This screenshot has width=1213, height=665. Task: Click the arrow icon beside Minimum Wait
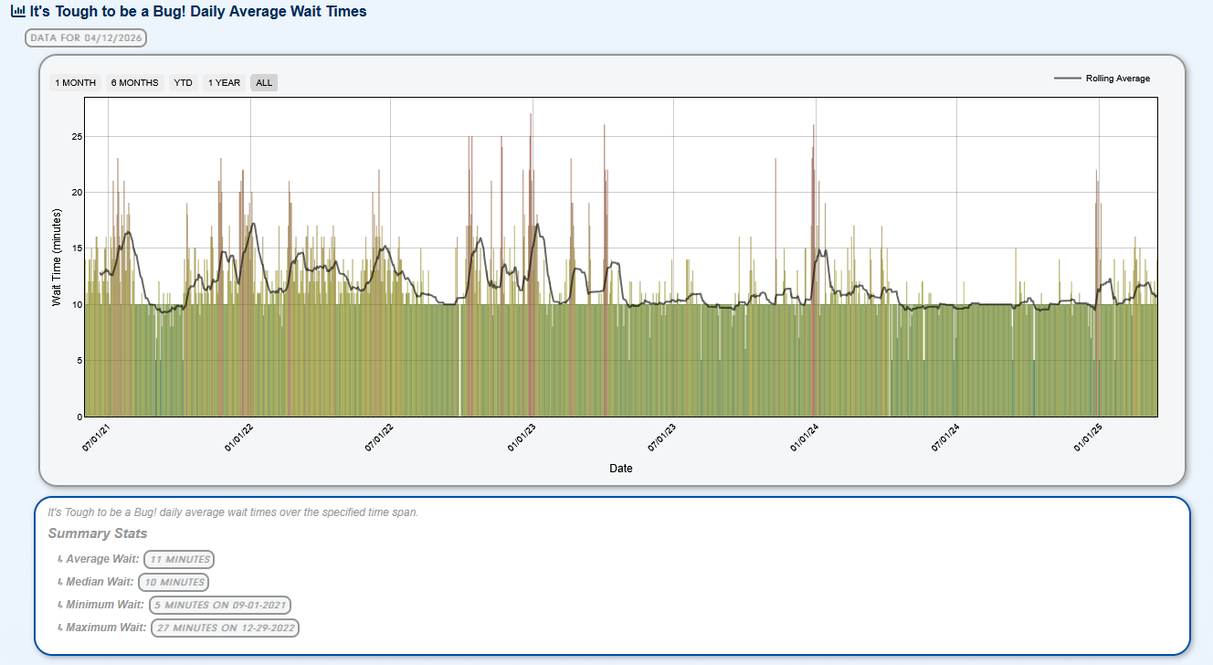coord(59,605)
